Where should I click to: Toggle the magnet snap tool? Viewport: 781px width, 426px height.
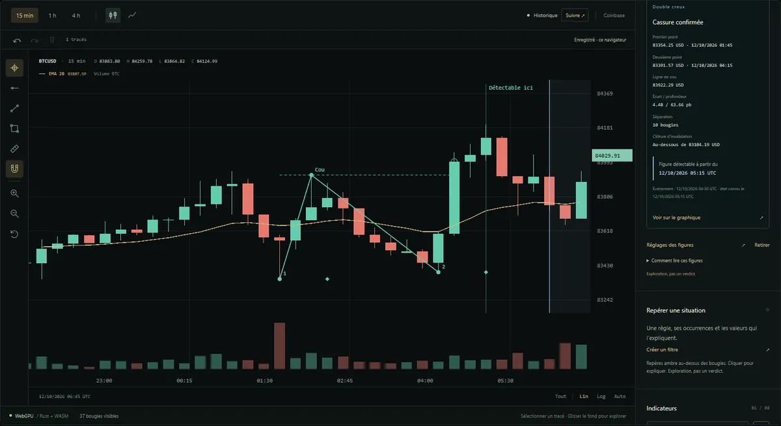tap(14, 169)
